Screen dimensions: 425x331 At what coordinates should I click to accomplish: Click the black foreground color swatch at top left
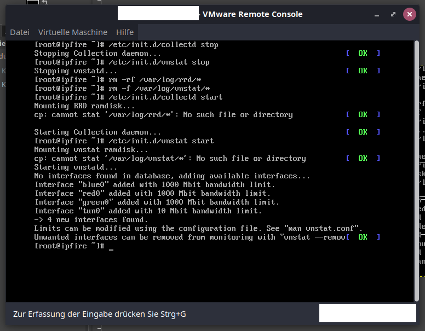[33, 3]
